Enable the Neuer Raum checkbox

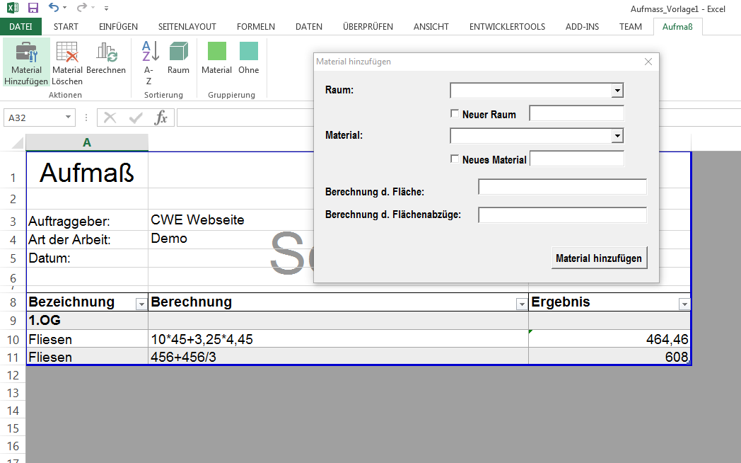[x=455, y=113]
